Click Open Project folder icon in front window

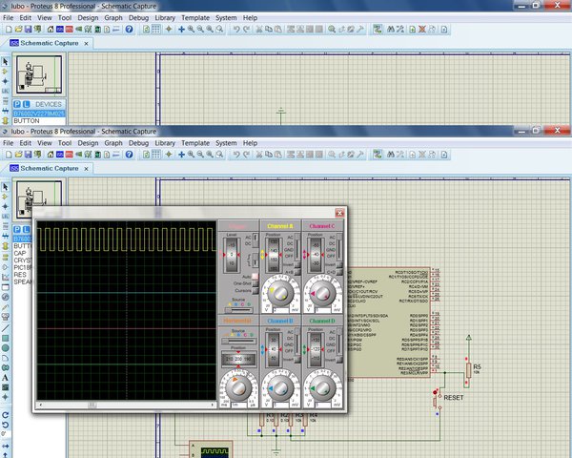18,155
